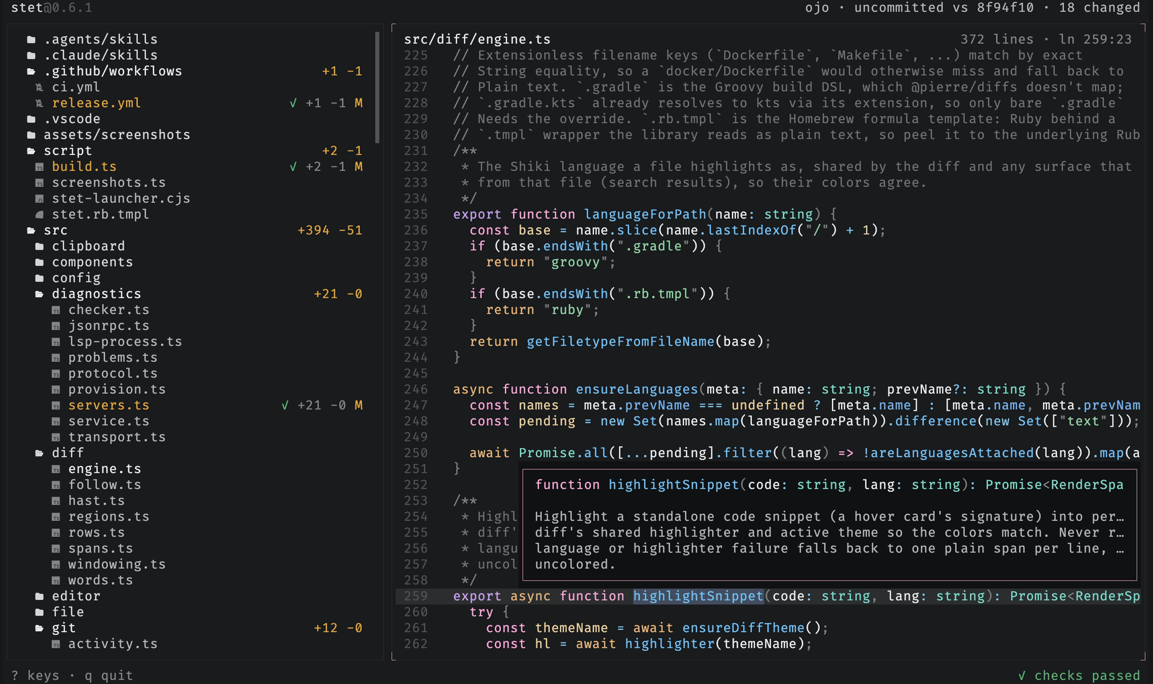This screenshot has height=684, width=1153.
Task: Click the servers.ts file icon
Action: pyautogui.click(x=56, y=405)
